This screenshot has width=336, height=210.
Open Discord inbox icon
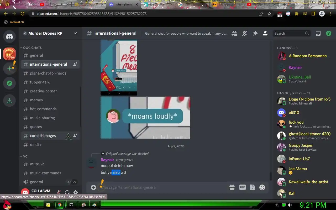click(x=318, y=33)
